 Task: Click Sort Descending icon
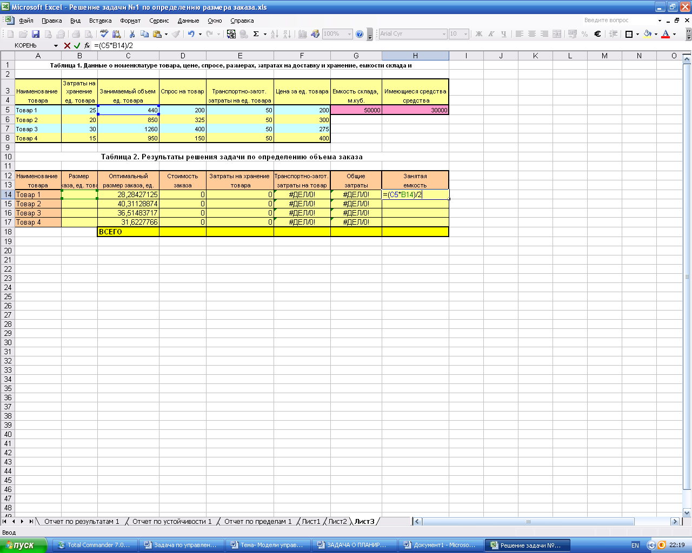(287, 33)
